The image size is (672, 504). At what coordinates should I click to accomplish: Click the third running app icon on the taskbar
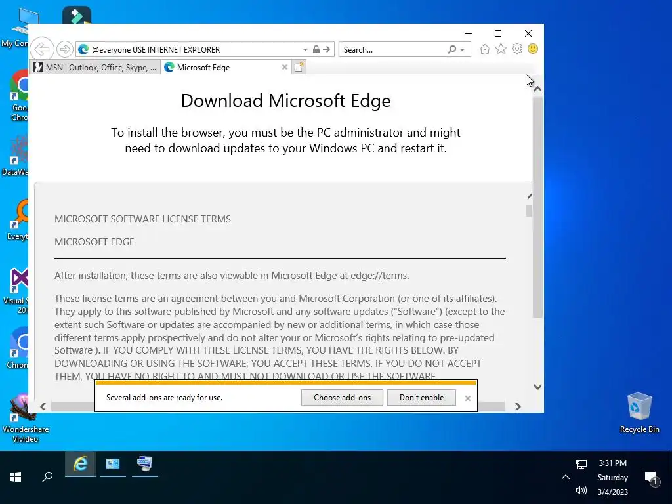(145, 464)
